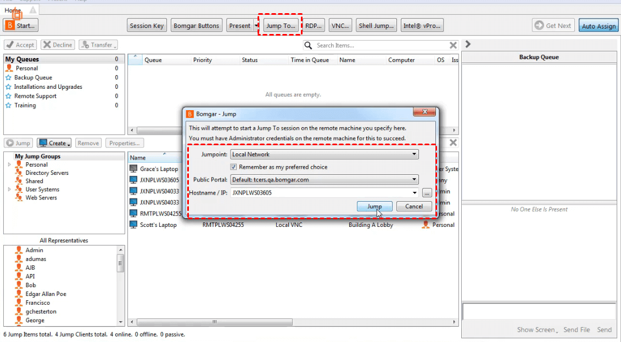Click into the Search Items field
This screenshot has width=621, height=342.
(380, 45)
